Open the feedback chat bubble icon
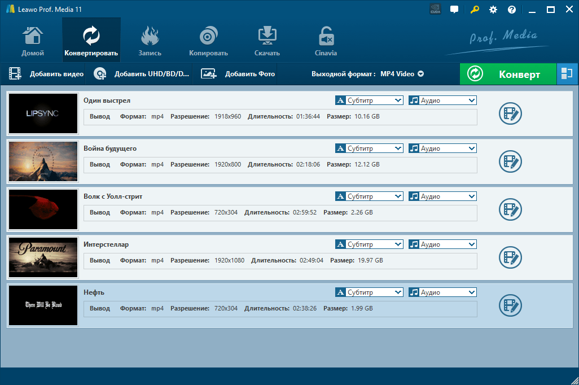This screenshot has width=579, height=385. [454, 10]
